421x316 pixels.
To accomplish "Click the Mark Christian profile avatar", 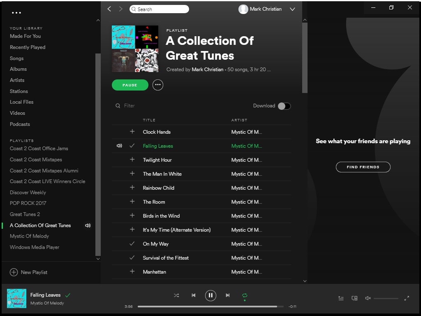I will click(243, 9).
